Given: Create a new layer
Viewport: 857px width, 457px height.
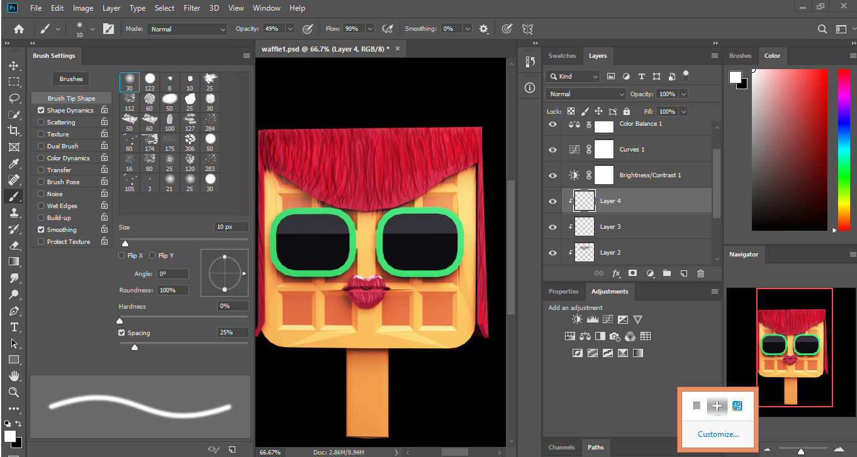Looking at the screenshot, I should click(683, 273).
